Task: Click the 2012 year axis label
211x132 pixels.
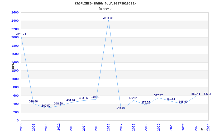Action: [59, 127]
